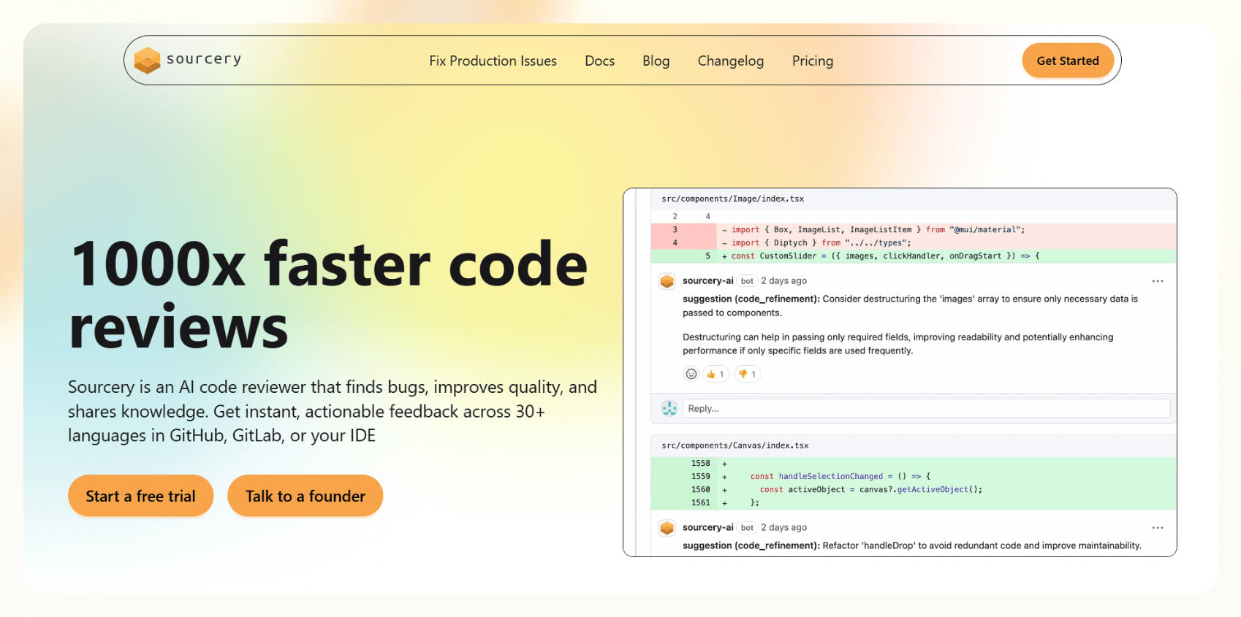This screenshot has width=1241, height=617.
Task: Open the Changelog link
Action: point(730,61)
